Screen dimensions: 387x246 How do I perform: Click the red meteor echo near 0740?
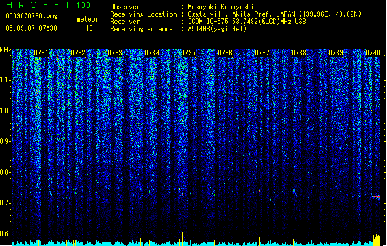[376, 197]
